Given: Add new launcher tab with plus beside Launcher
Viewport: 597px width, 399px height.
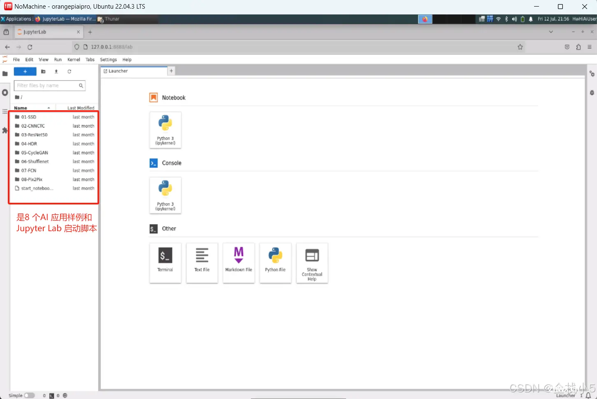Looking at the screenshot, I should click(x=172, y=71).
